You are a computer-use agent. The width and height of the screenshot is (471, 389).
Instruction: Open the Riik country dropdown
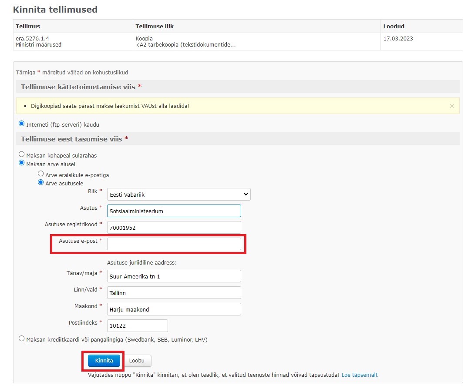tap(178, 194)
